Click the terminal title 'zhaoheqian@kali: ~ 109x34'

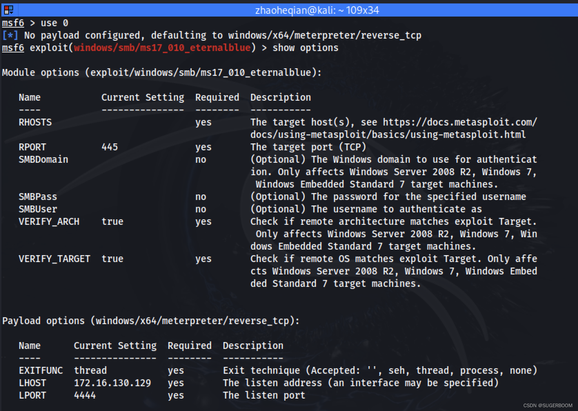pyautogui.click(x=317, y=10)
